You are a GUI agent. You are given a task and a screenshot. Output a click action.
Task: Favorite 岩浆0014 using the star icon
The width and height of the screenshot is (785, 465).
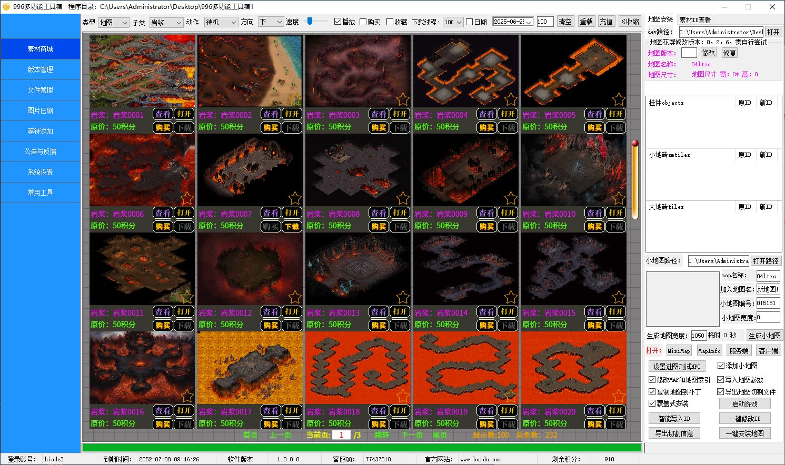(x=511, y=297)
